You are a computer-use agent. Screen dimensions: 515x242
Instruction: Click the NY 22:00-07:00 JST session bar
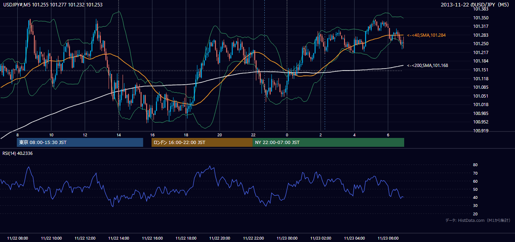[x=328, y=142]
